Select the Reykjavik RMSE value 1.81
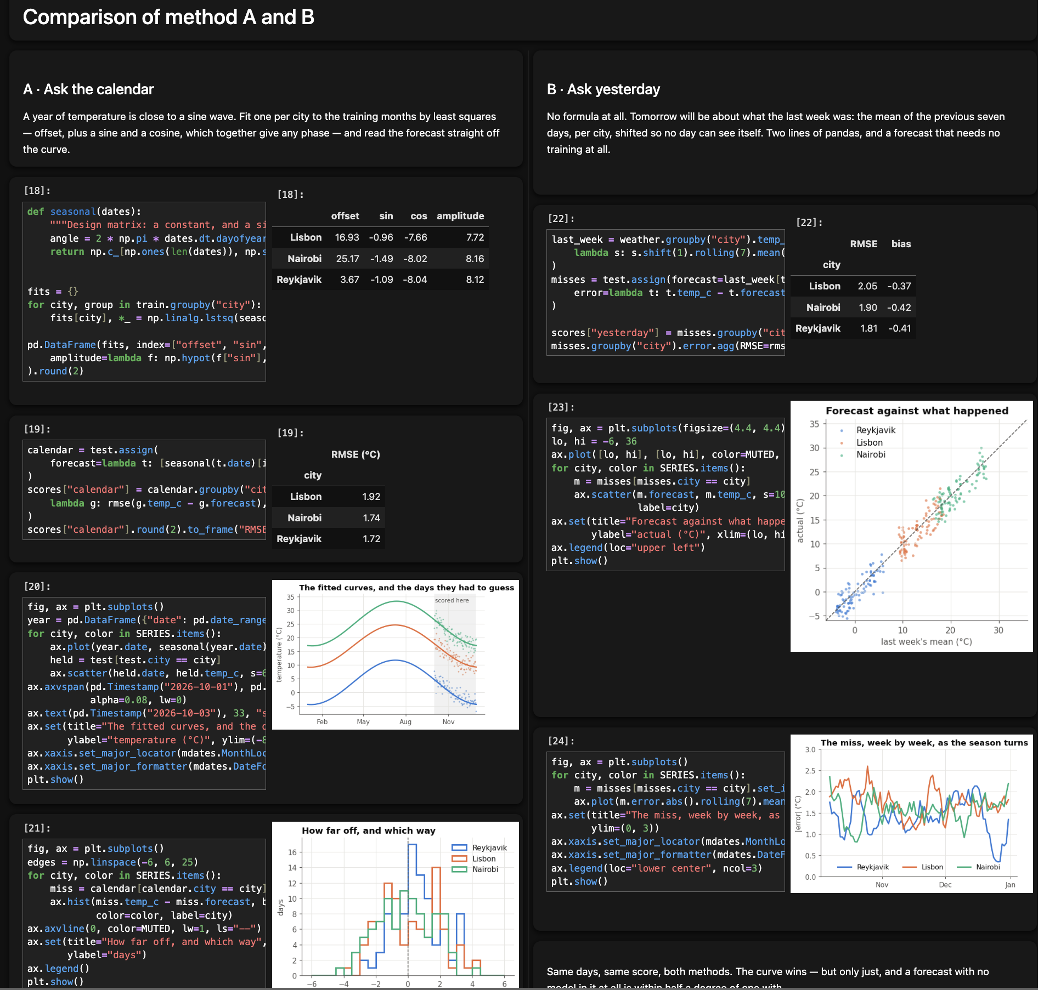The height and width of the screenshot is (990, 1038). point(869,328)
